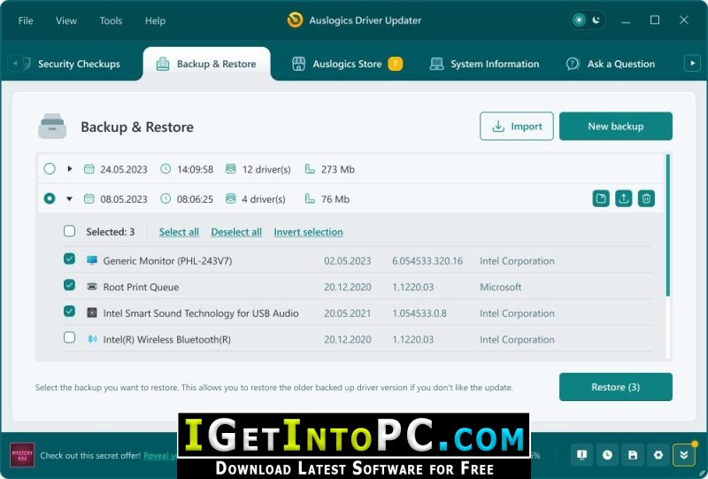This screenshot has width=708, height=479.
Task: Click the driver chip icon beside 12 driver(s)
Action: 231,169
